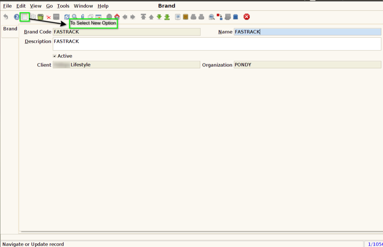This screenshot has height=247, width=383.
Task: Open the History records icon
Action: pos(109,17)
